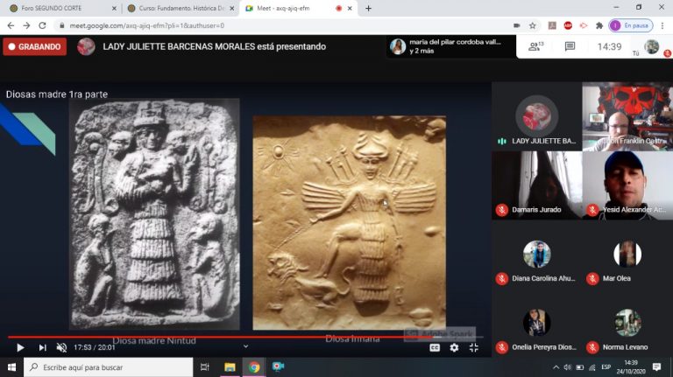Screen dimensions: 673x377
Task: Bookmark this page with star icon
Action: [533, 25]
